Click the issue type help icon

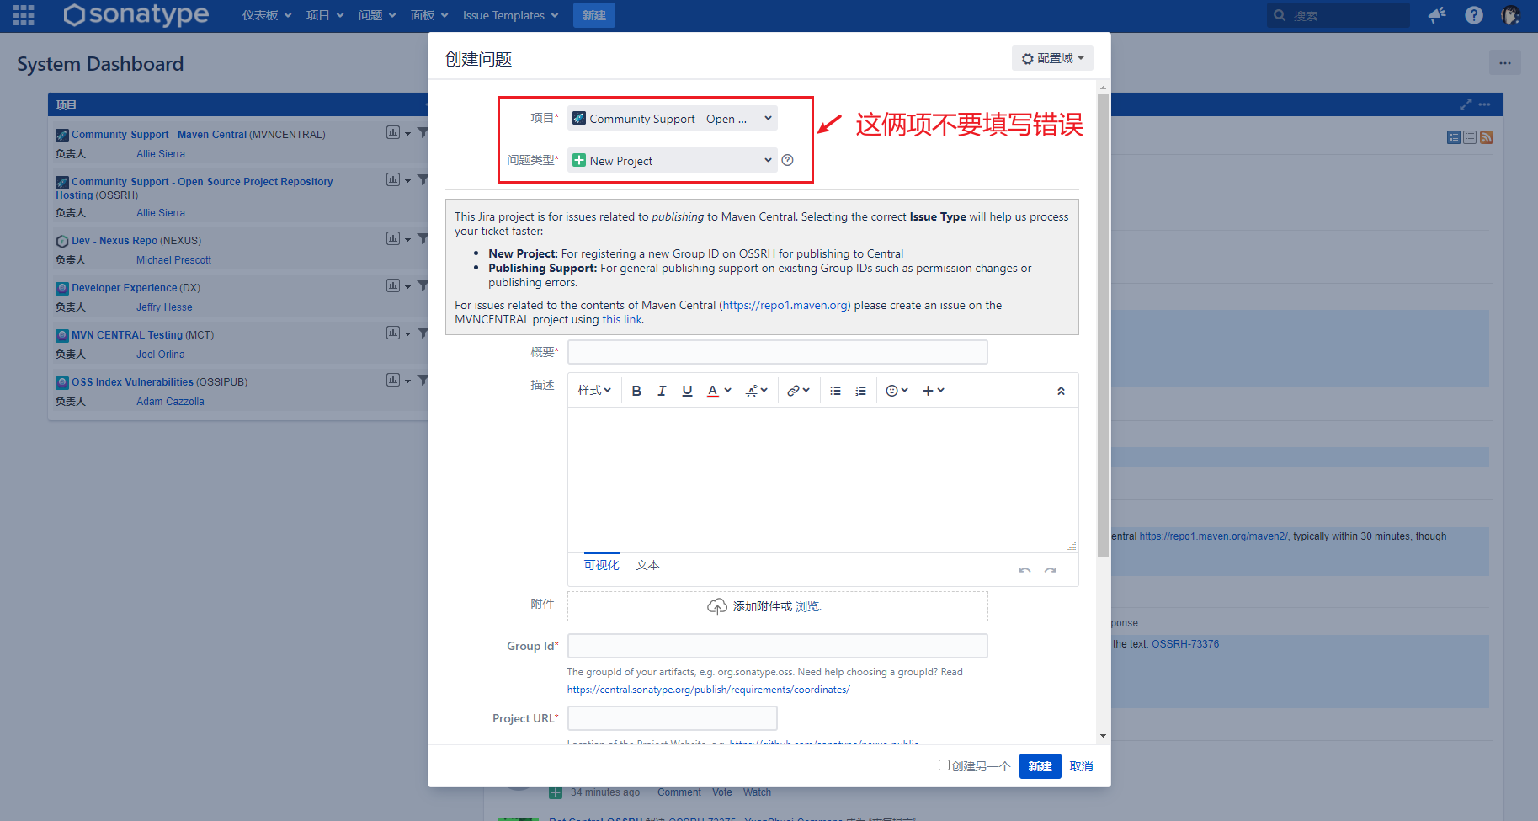pos(788,160)
